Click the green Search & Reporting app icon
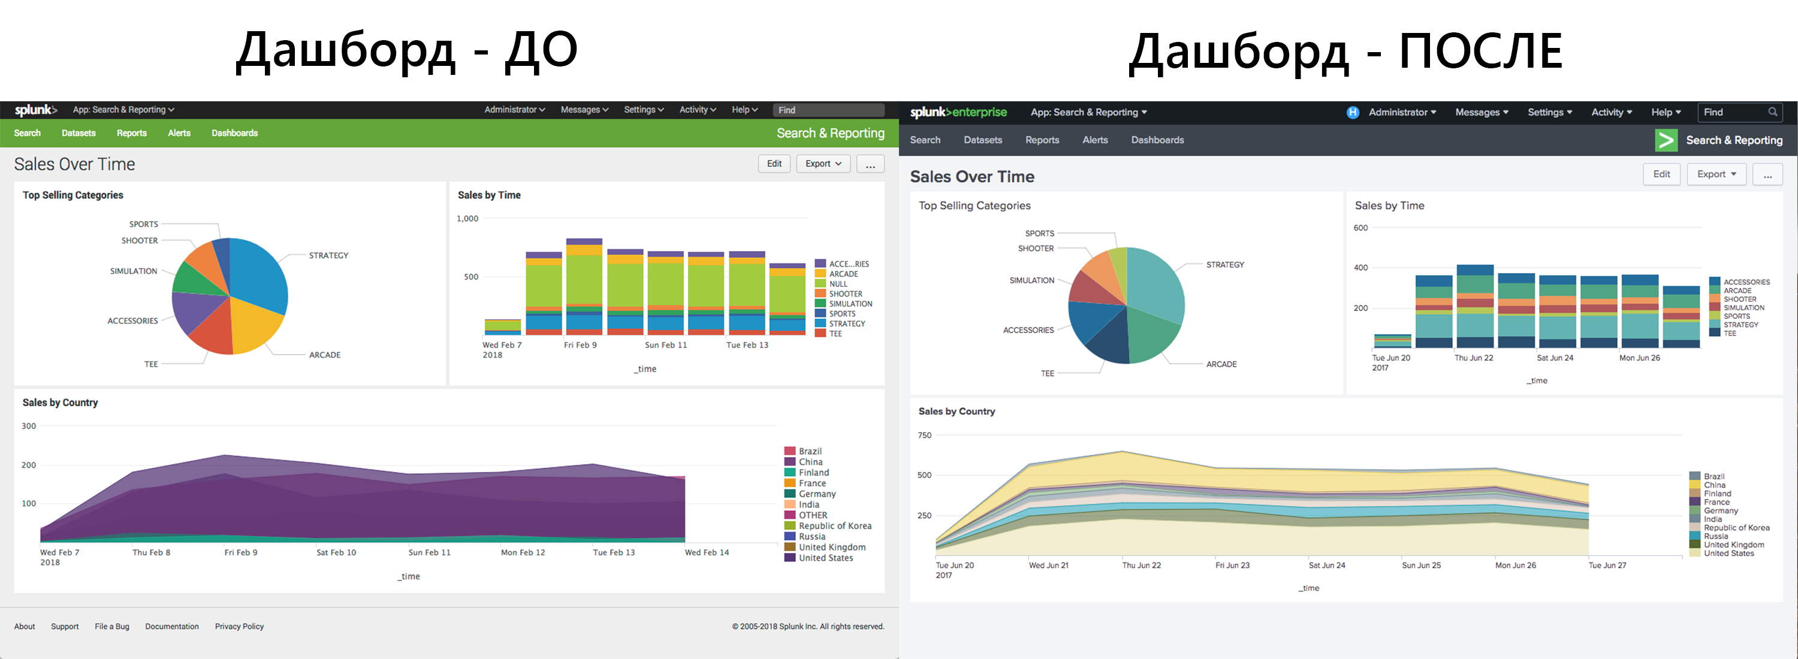Screen dimensions: 1798x659 click(x=1666, y=140)
